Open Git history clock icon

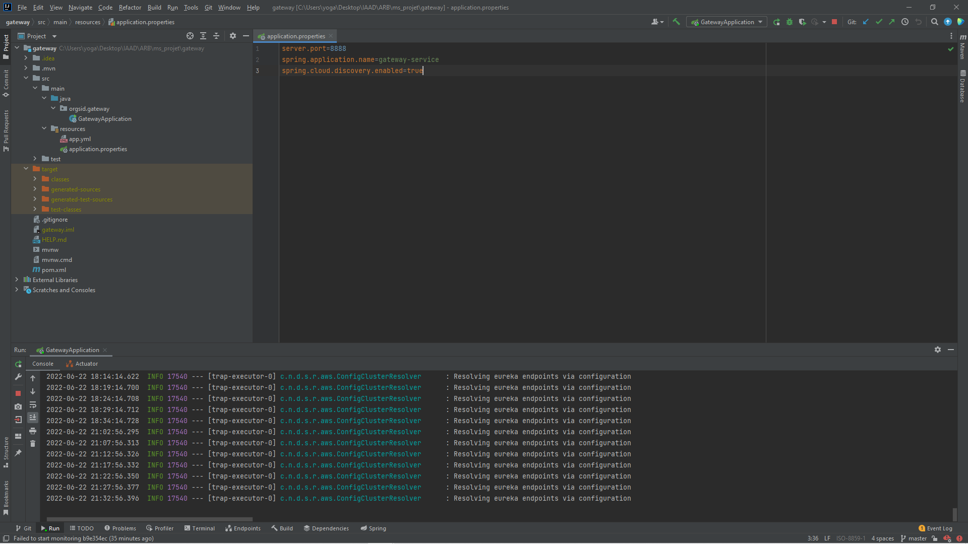coord(905,22)
